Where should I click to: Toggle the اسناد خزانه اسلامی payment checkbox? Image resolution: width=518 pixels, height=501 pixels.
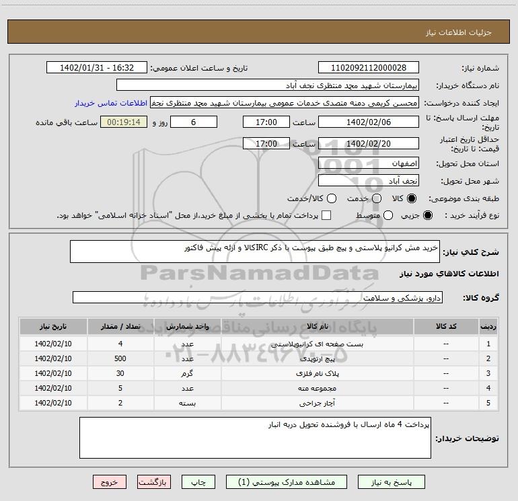(x=326, y=215)
